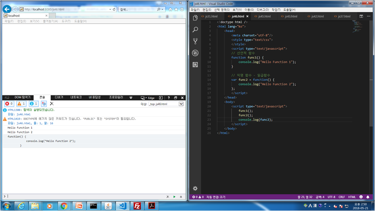Open the Manage gear in VS Code
The height and width of the screenshot is (211, 375).
tap(195, 188)
